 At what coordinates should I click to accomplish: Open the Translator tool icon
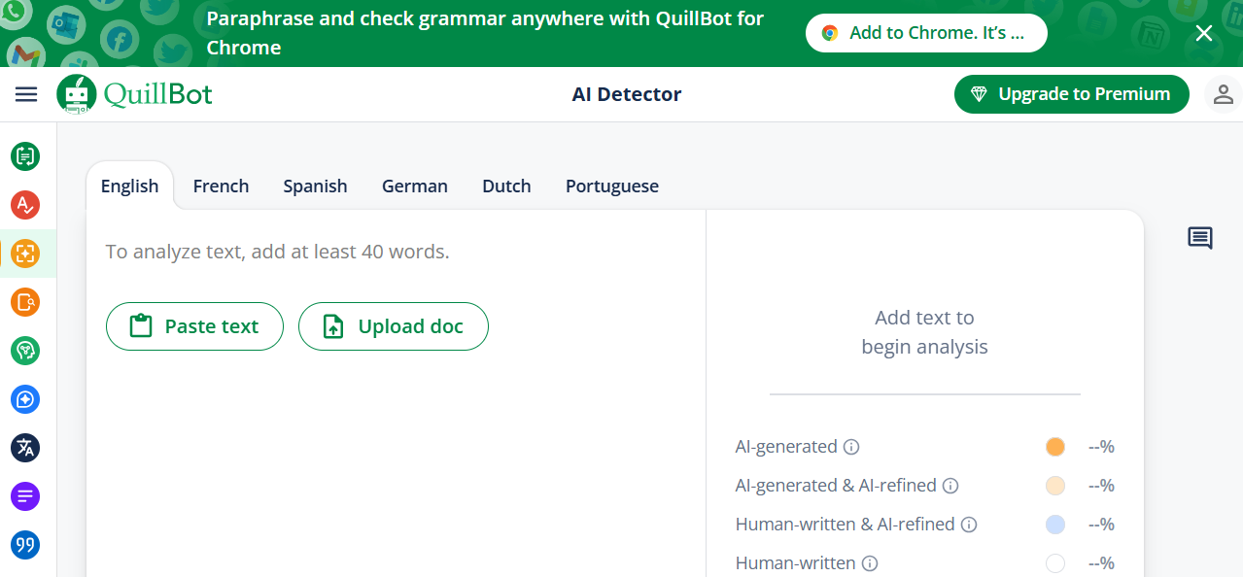[x=25, y=448]
